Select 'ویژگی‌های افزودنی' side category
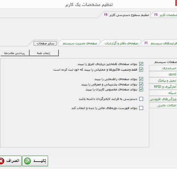This screenshot has width=177, height=169. pos(163,99)
